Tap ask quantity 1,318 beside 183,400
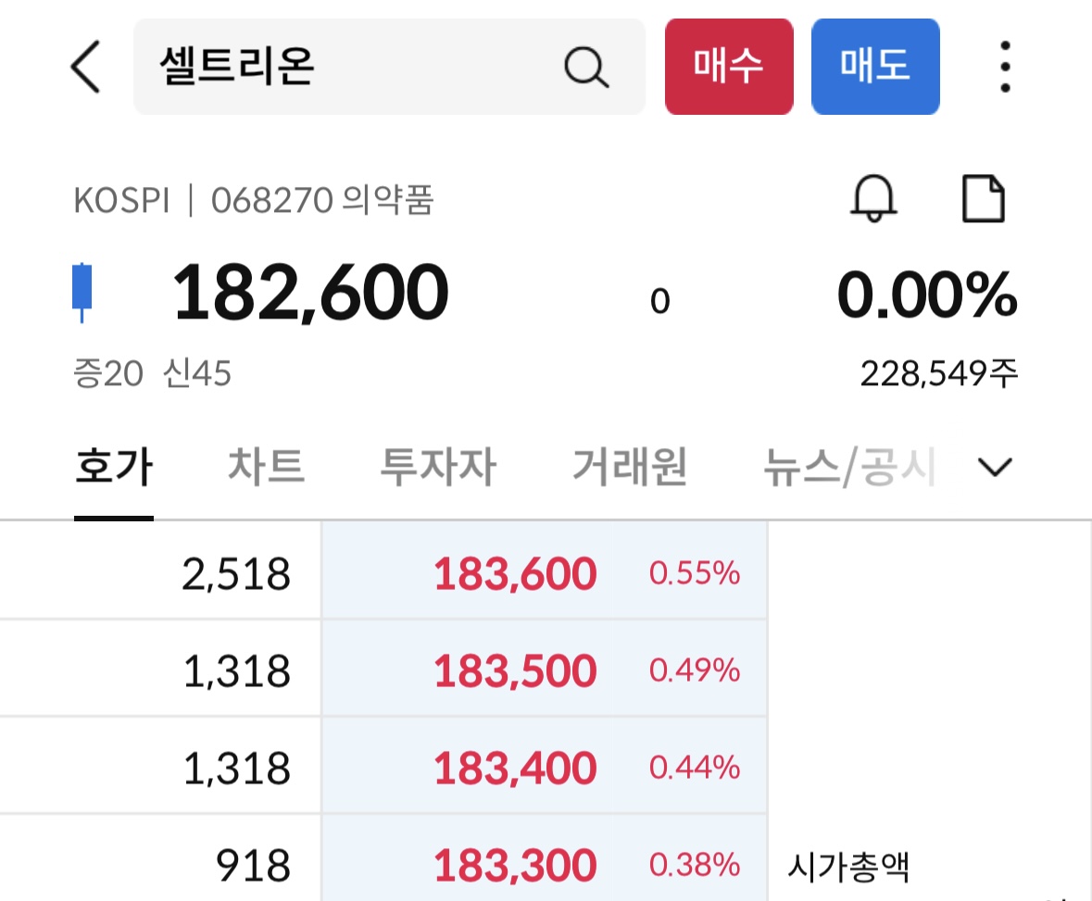Viewport: 1092px width, 901px height. [237, 769]
